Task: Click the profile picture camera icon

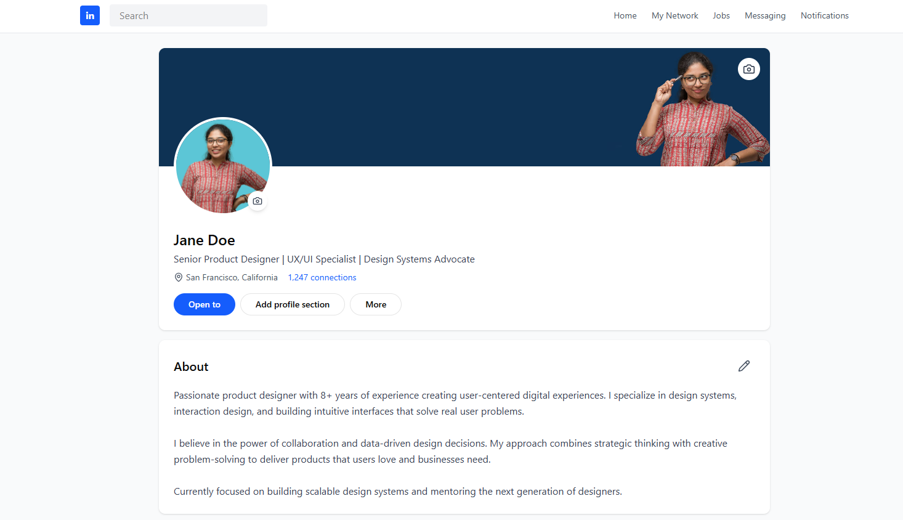Action: pyautogui.click(x=257, y=201)
